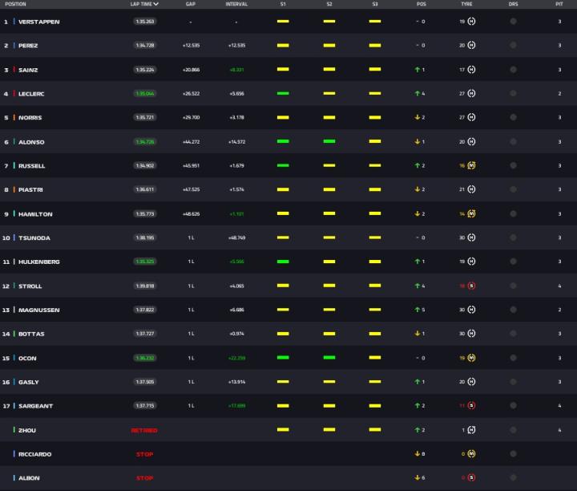The image size is (577, 491).
Task: Click the INTERVAL column header
Action: tap(236, 4)
